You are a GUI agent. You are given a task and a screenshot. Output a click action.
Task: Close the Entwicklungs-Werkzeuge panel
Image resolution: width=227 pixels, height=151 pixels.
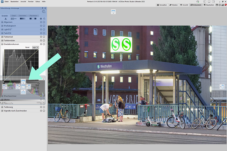(x=45, y=8)
